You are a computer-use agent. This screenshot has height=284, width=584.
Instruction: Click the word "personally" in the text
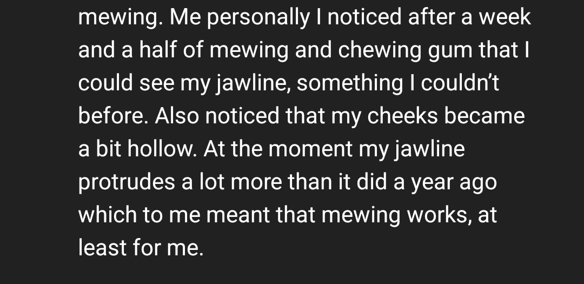[258, 17]
